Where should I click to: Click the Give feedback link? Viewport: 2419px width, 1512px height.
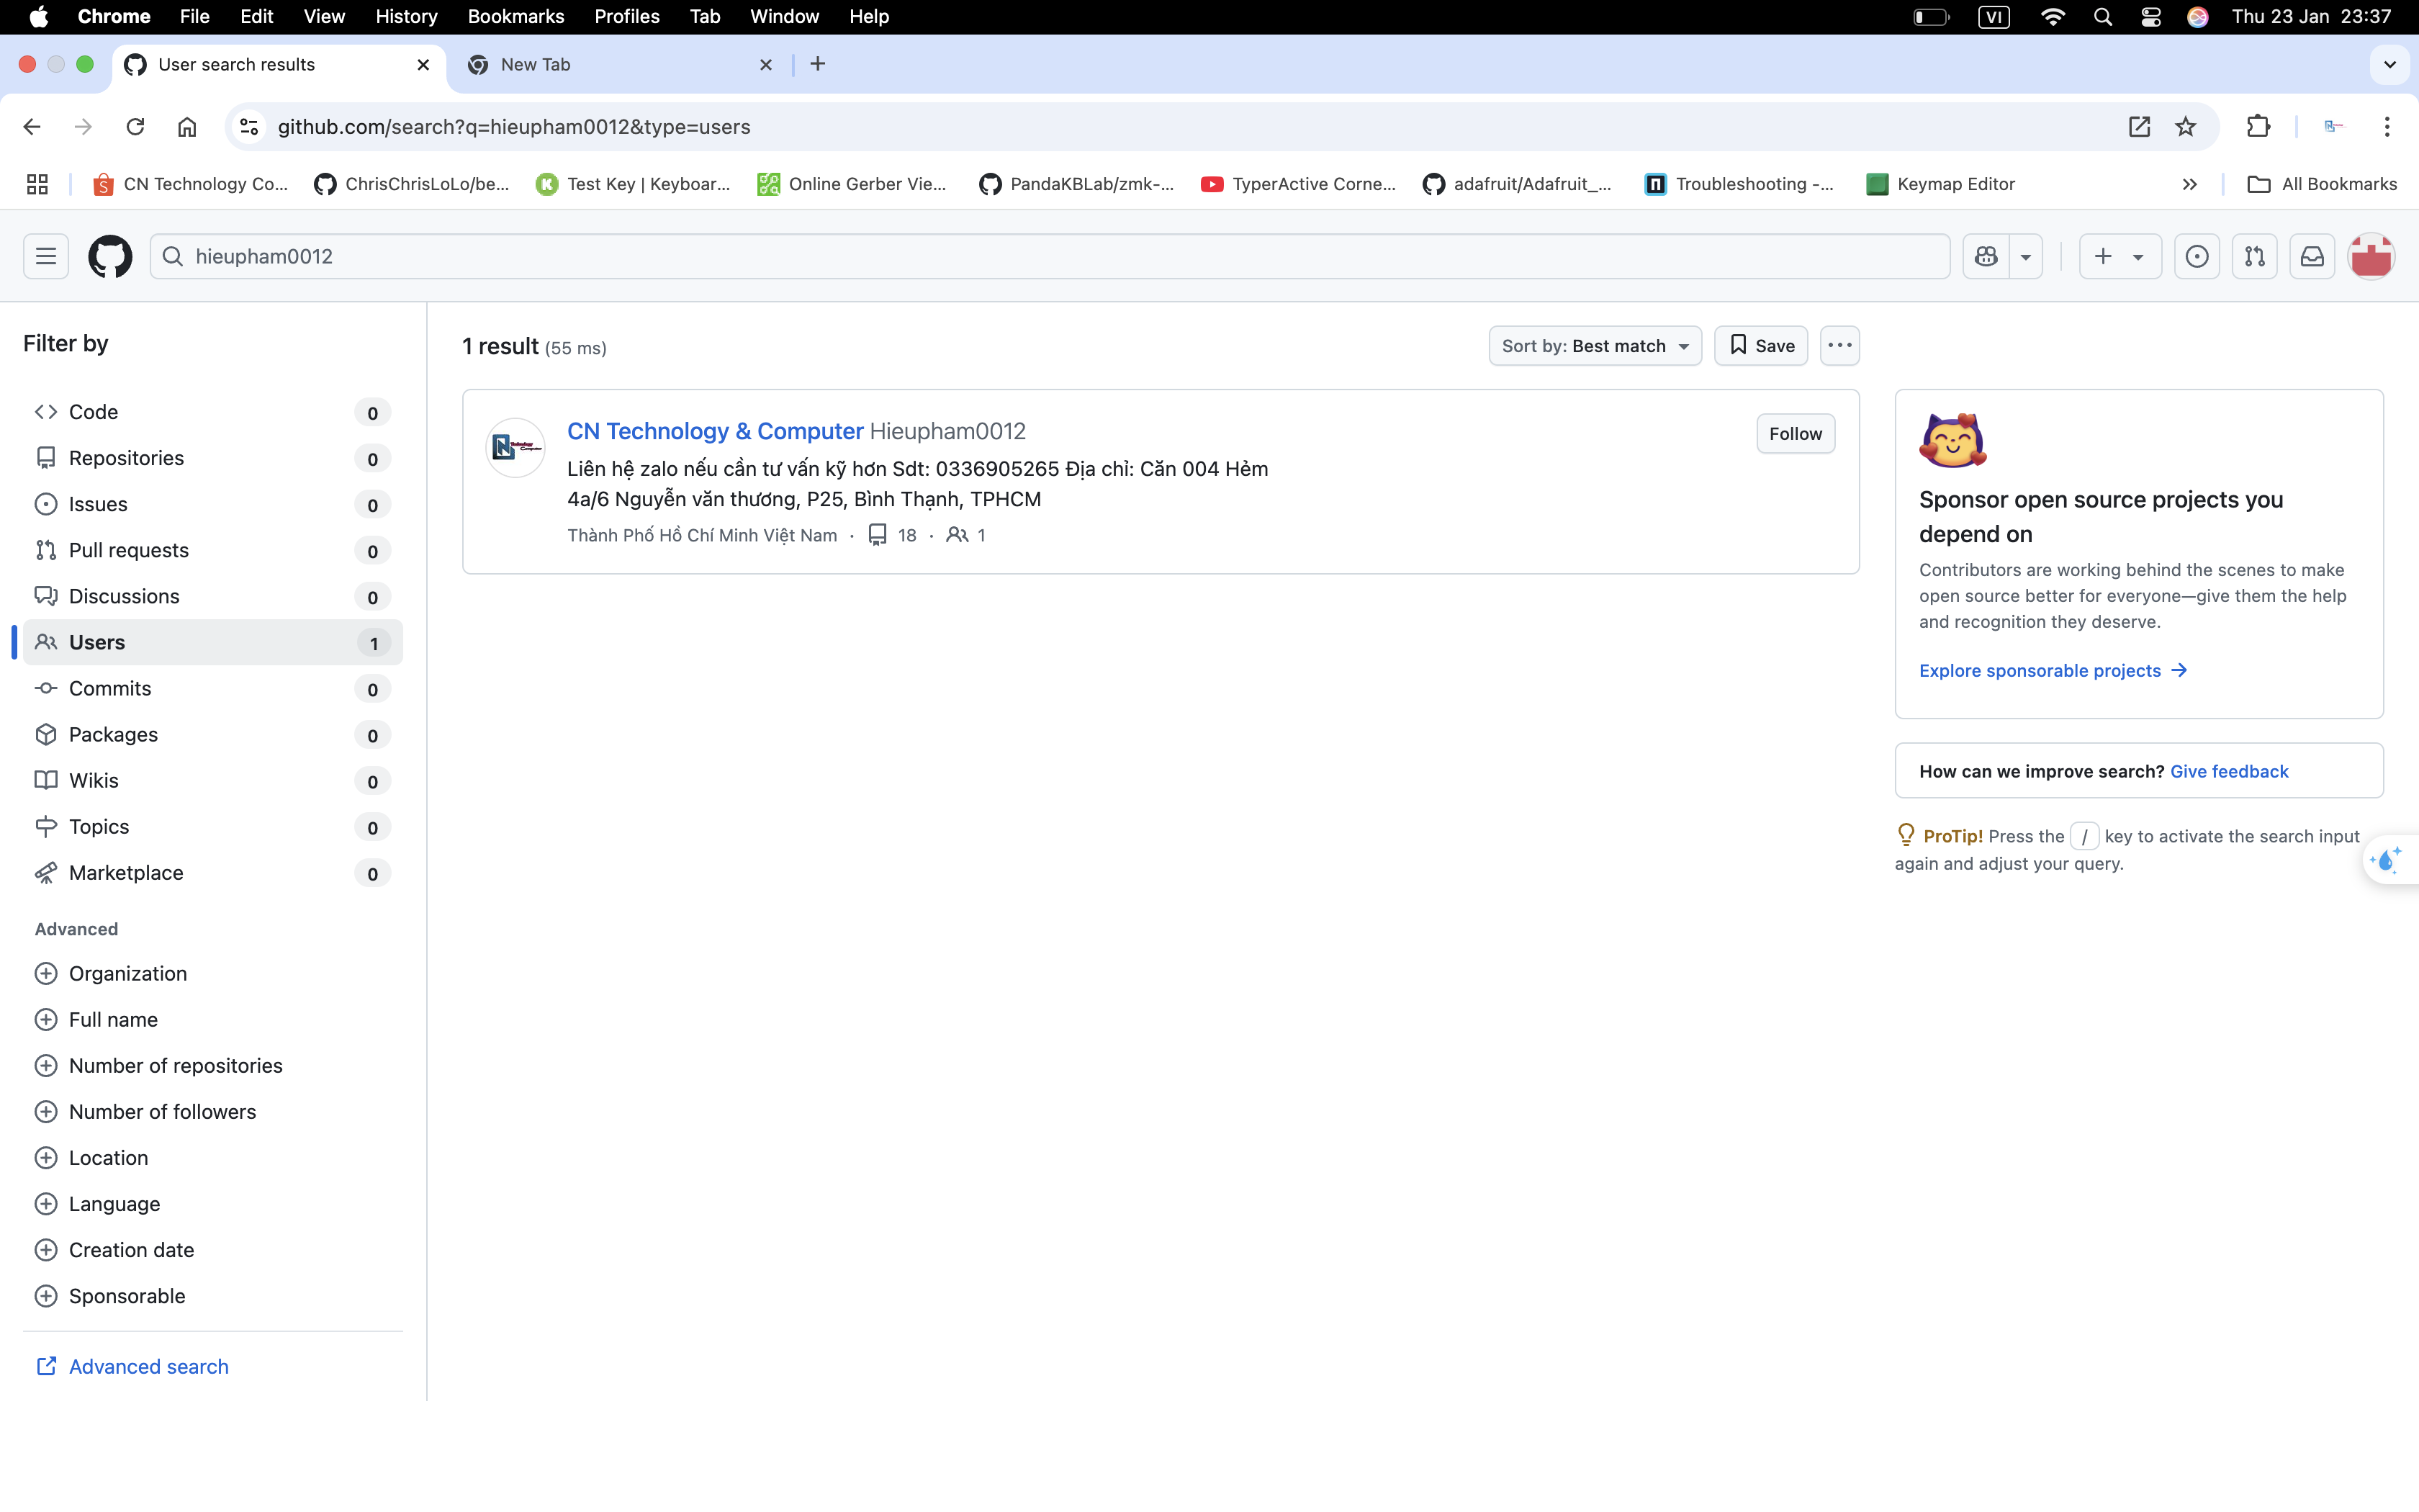coord(2228,771)
